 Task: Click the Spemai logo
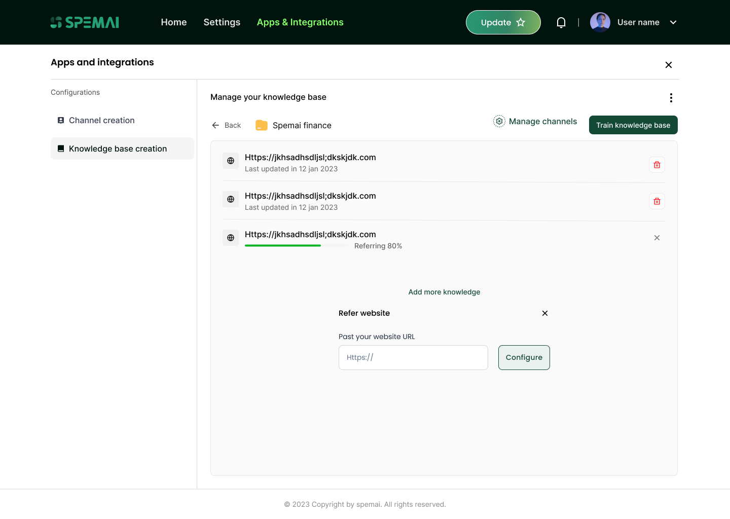click(85, 22)
